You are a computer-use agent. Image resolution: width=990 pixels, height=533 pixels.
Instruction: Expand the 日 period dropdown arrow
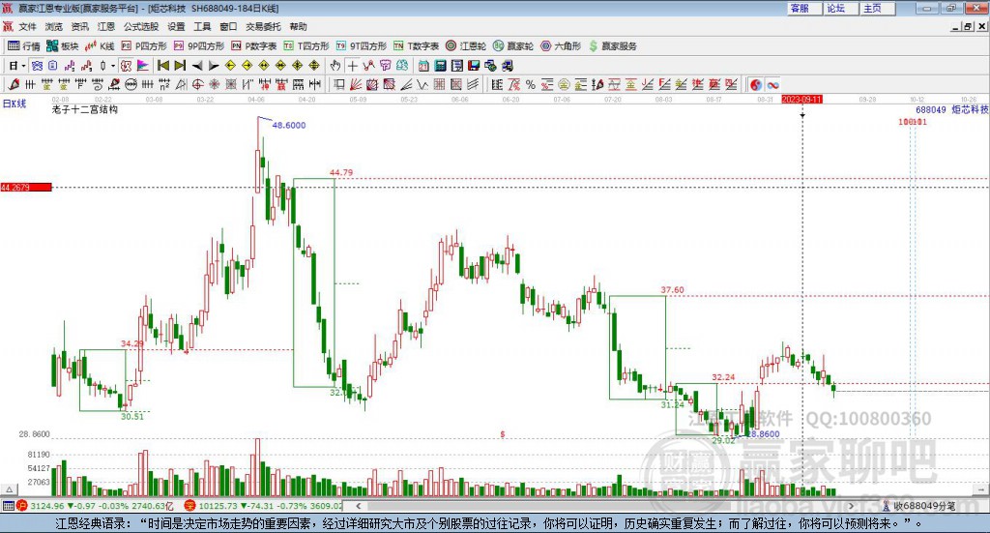tap(23, 66)
